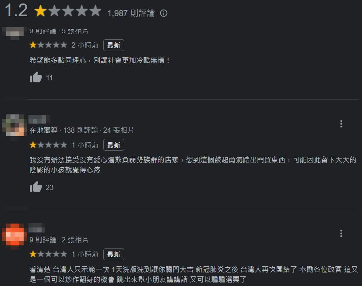Viewport: 362px width, 286px height.
Task: Open the three-dot menu on the middle review
Action: point(341,124)
